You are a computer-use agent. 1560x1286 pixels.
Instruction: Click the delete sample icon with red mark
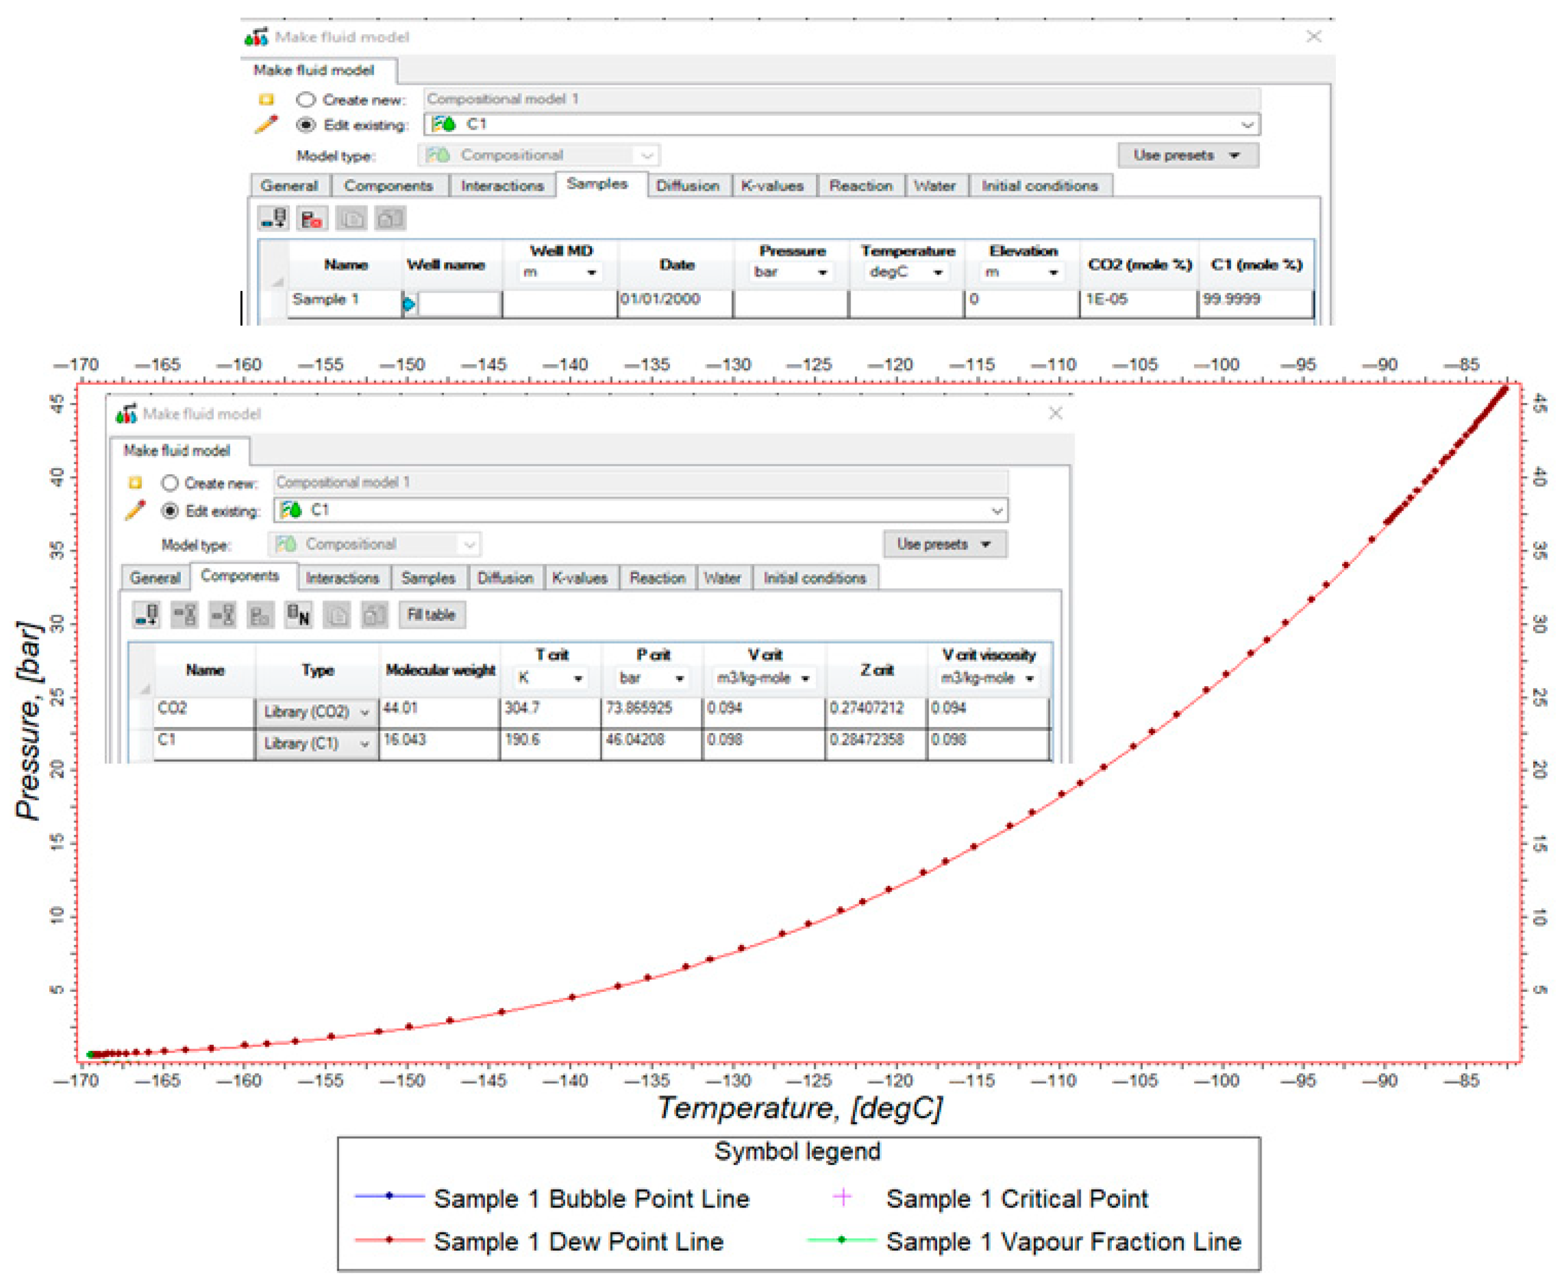311,219
